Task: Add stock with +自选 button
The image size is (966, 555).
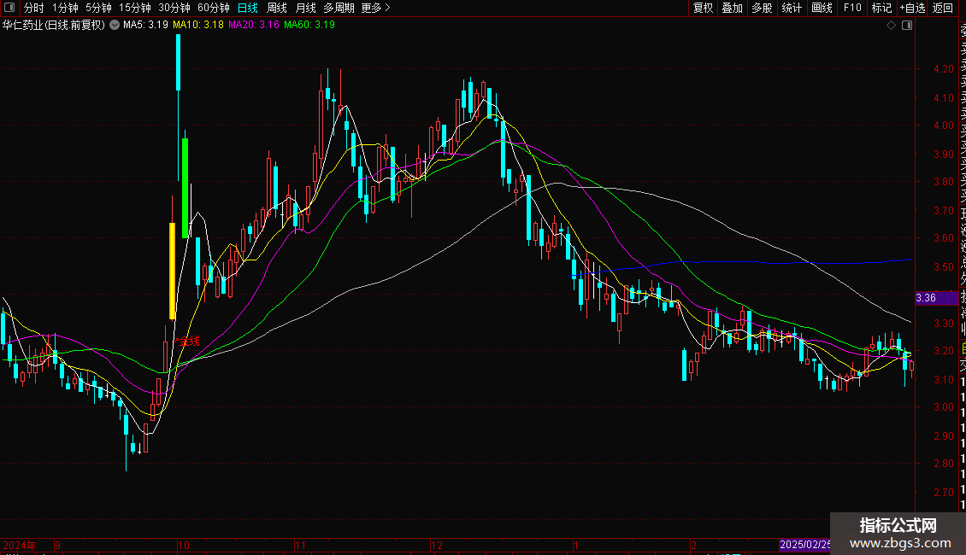Action: [912, 8]
